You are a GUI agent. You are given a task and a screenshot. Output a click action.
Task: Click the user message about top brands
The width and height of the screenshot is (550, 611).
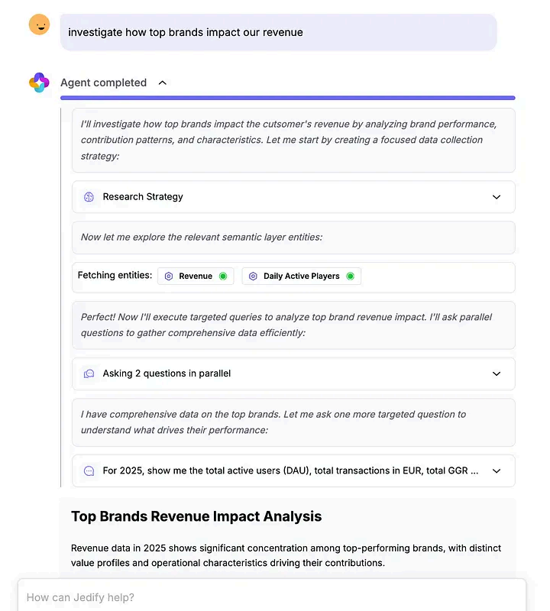[x=278, y=32]
